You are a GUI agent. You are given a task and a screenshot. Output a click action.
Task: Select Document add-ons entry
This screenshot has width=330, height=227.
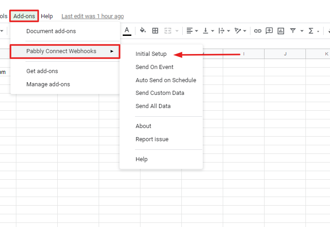coord(51,31)
